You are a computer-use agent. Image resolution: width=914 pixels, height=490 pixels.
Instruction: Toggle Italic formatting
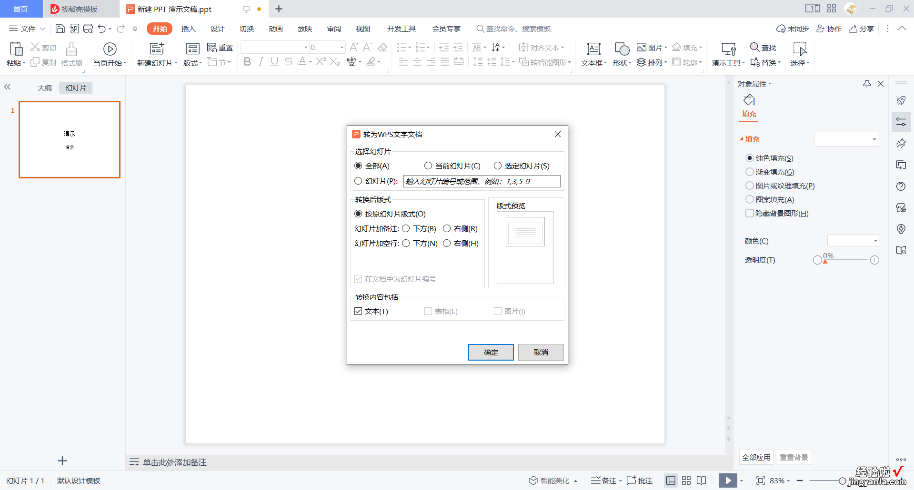[261, 61]
